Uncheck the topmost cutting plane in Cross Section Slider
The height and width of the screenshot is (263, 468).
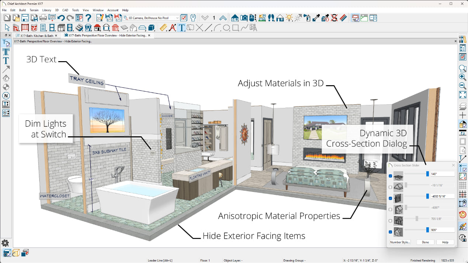tap(390, 176)
